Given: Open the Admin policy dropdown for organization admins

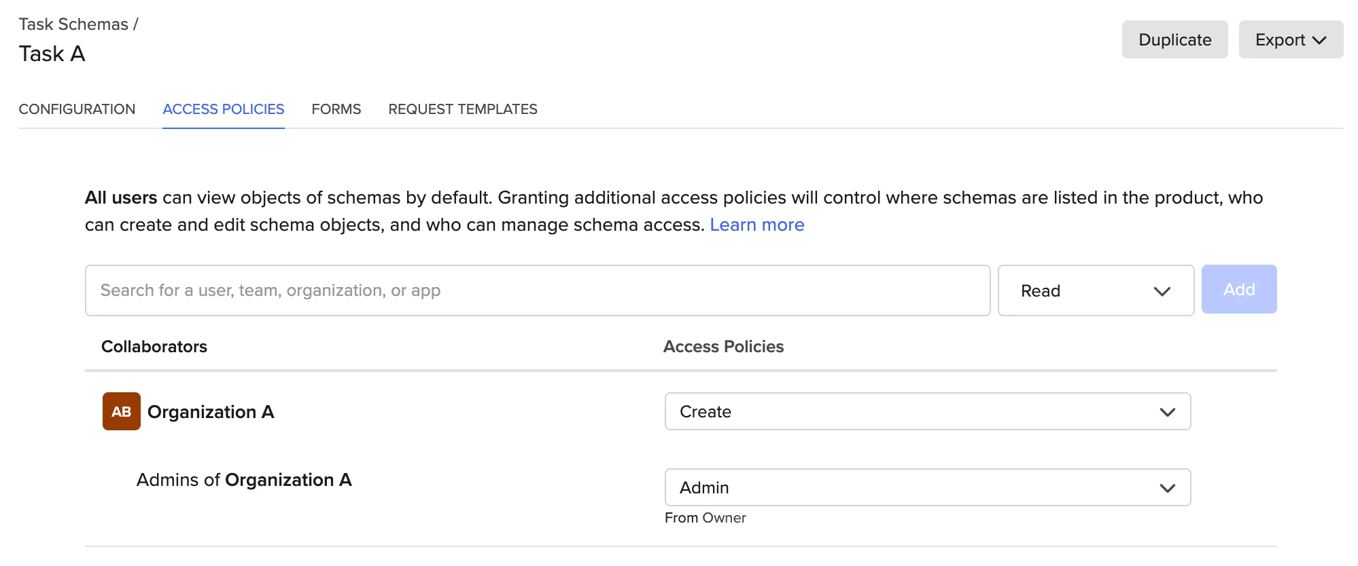Looking at the screenshot, I should tap(928, 487).
